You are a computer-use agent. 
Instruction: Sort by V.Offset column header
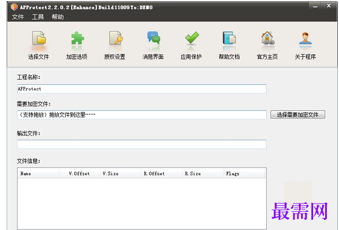click(79, 173)
